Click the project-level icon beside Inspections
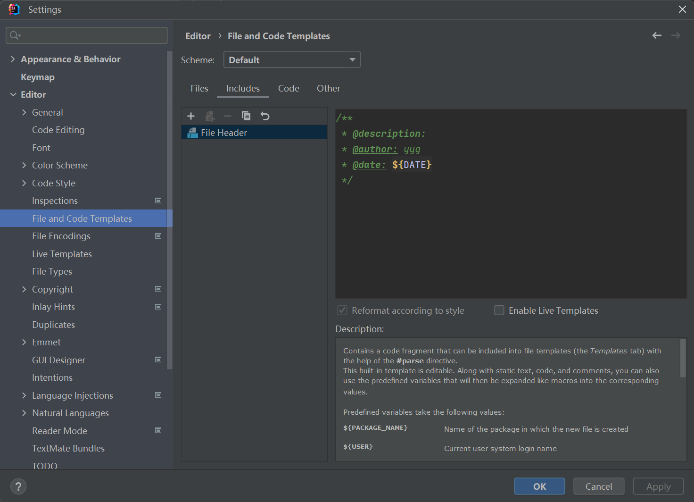The width and height of the screenshot is (694, 502). click(158, 201)
